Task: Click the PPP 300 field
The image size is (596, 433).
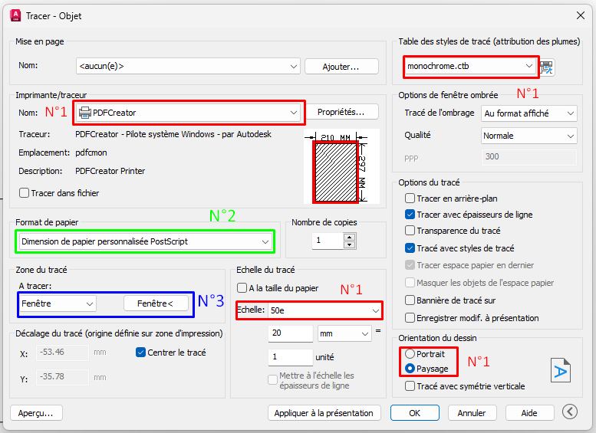Action: point(528,157)
